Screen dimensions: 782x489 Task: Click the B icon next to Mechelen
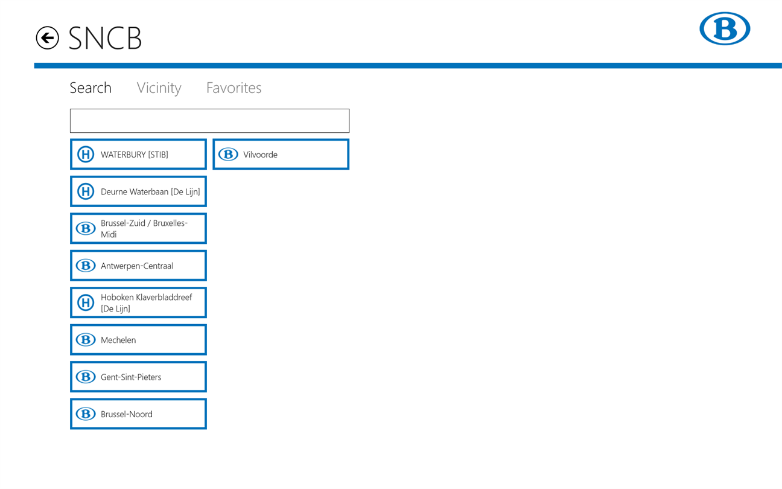coord(86,340)
